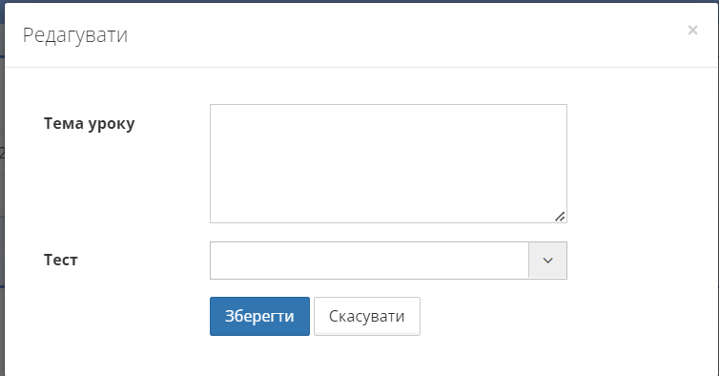Choose the white Скасувати cancel button
Image resolution: width=719 pixels, height=376 pixels.
[x=367, y=316]
